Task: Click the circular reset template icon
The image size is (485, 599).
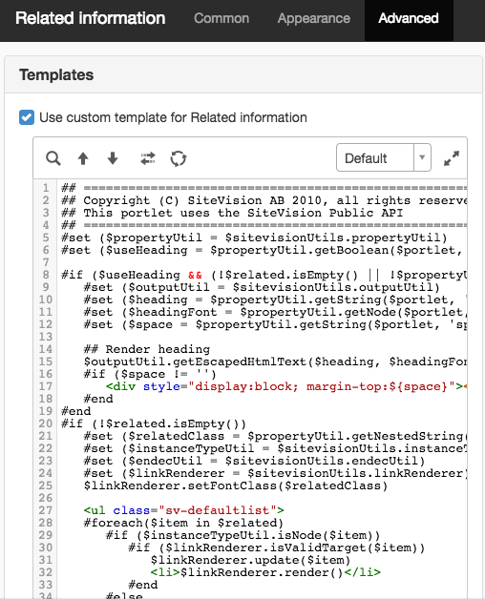Action: pyautogui.click(x=179, y=158)
